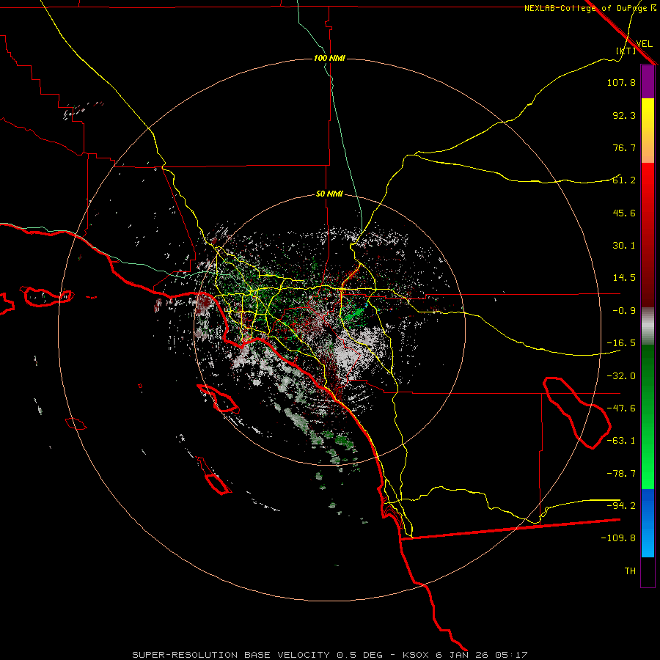This screenshot has width=660, height=660.
Task: Click the Super-Resolution Base Velocity caption
Action: coord(329,655)
